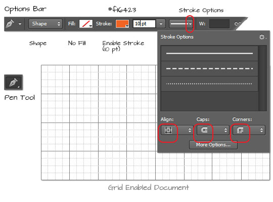The height and width of the screenshot is (202, 273).
Task: Open the Stroke Options gear menu
Action: pos(262,37)
